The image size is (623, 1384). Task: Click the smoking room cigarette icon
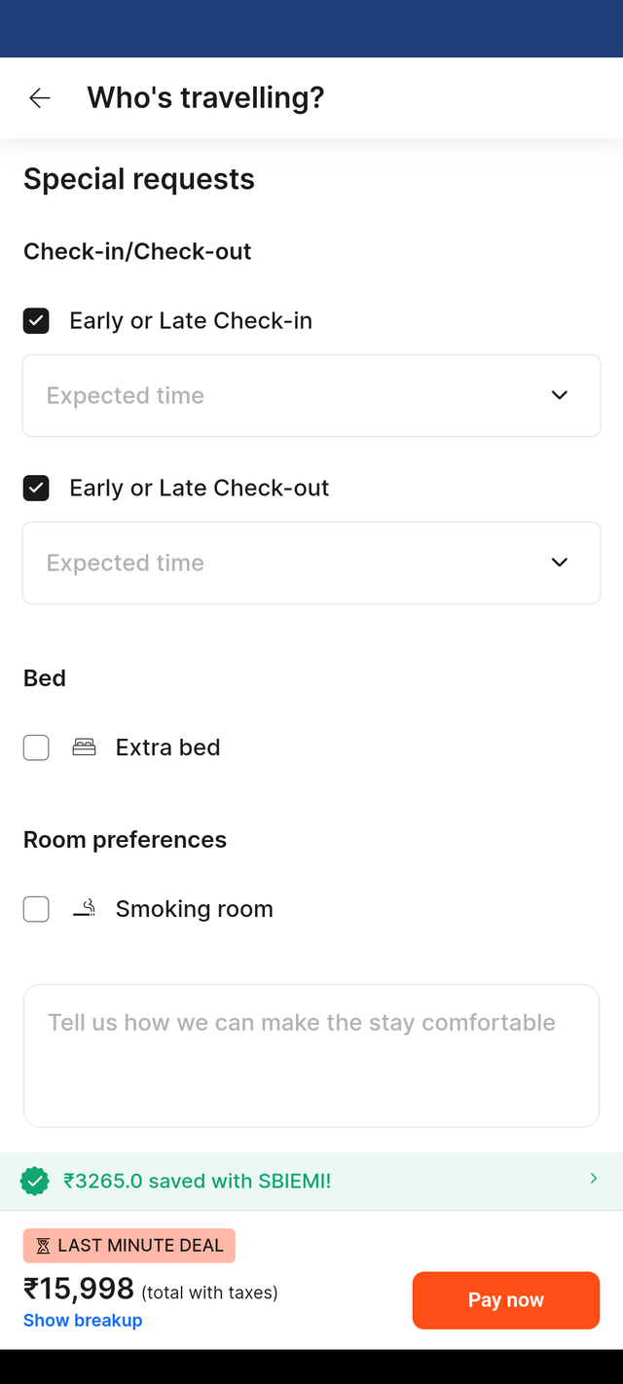point(85,909)
